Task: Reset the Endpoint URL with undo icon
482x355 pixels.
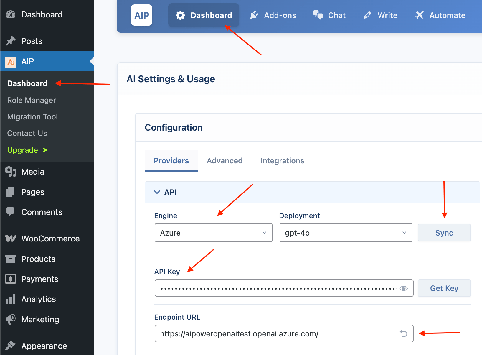Action: (404, 333)
